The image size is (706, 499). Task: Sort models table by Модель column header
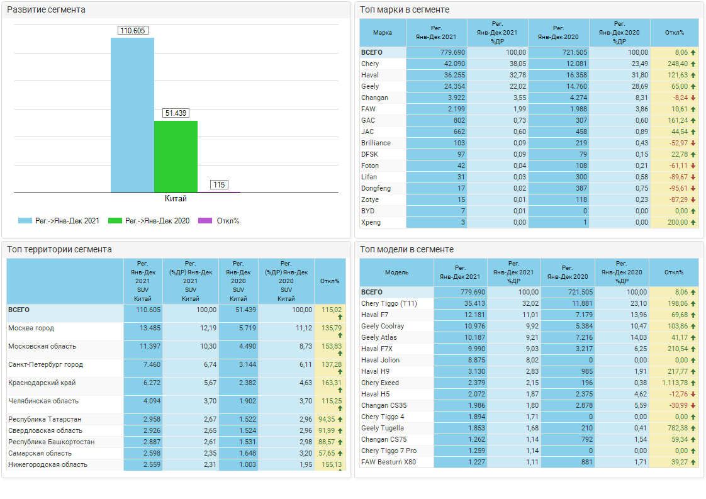pyautogui.click(x=396, y=272)
